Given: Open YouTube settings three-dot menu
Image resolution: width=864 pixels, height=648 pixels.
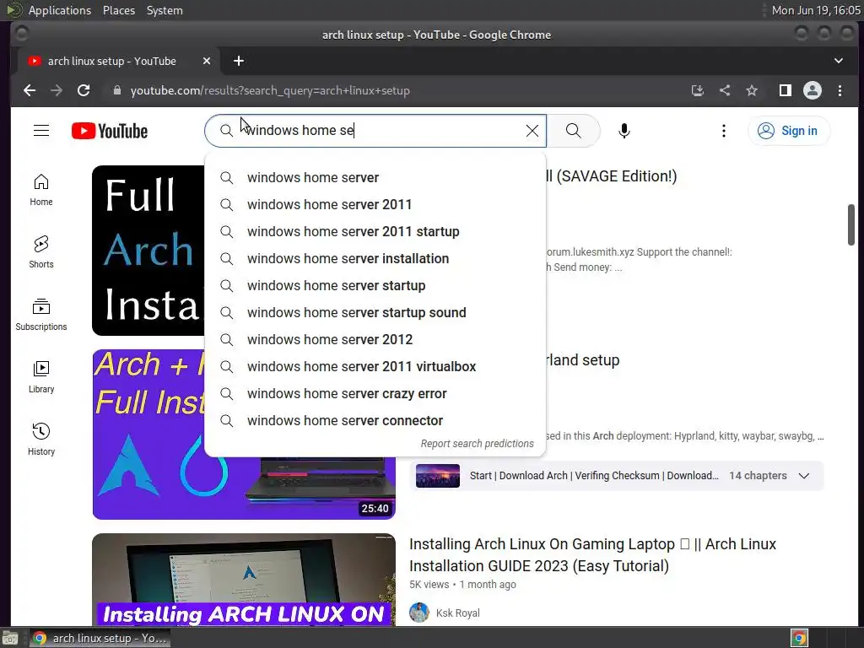Looking at the screenshot, I should coord(723,131).
